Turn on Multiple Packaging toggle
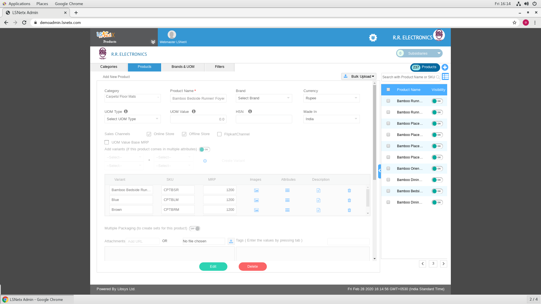Screen dimensions: 541x304 click(195, 229)
